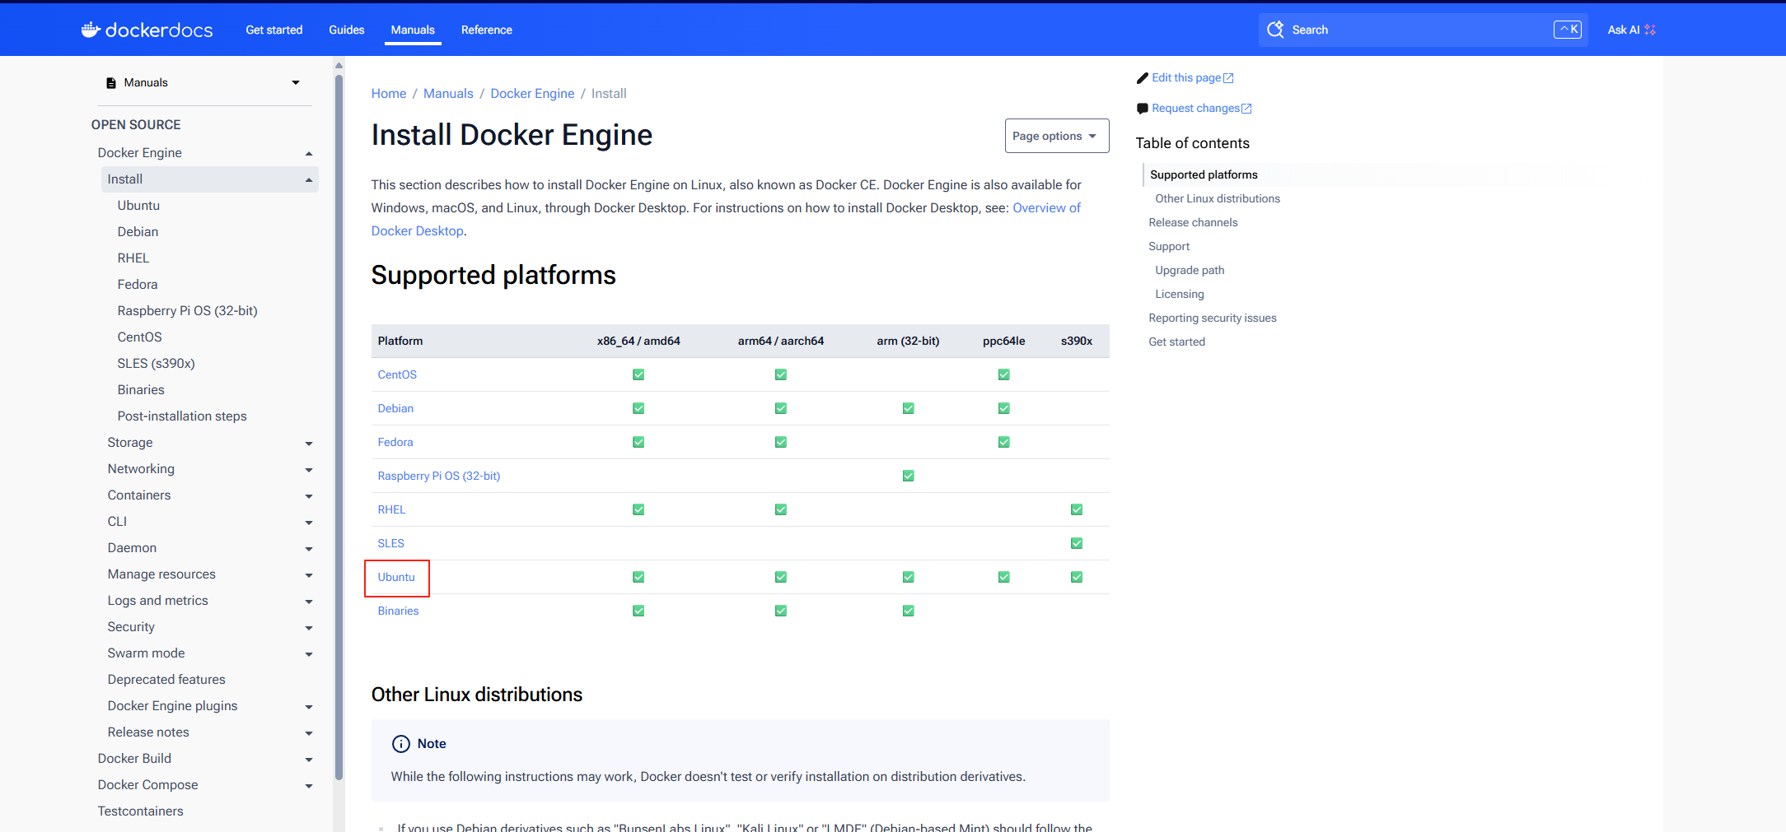The image size is (1786, 832).
Task: Click the Ubuntu arm64 checkmark in the table
Action: (780, 577)
